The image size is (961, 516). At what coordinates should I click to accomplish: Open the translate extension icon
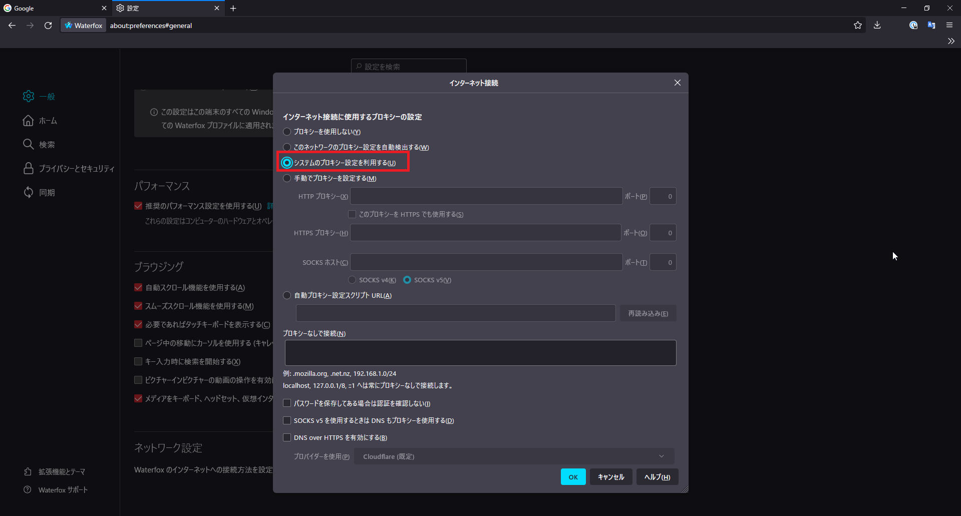click(931, 26)
